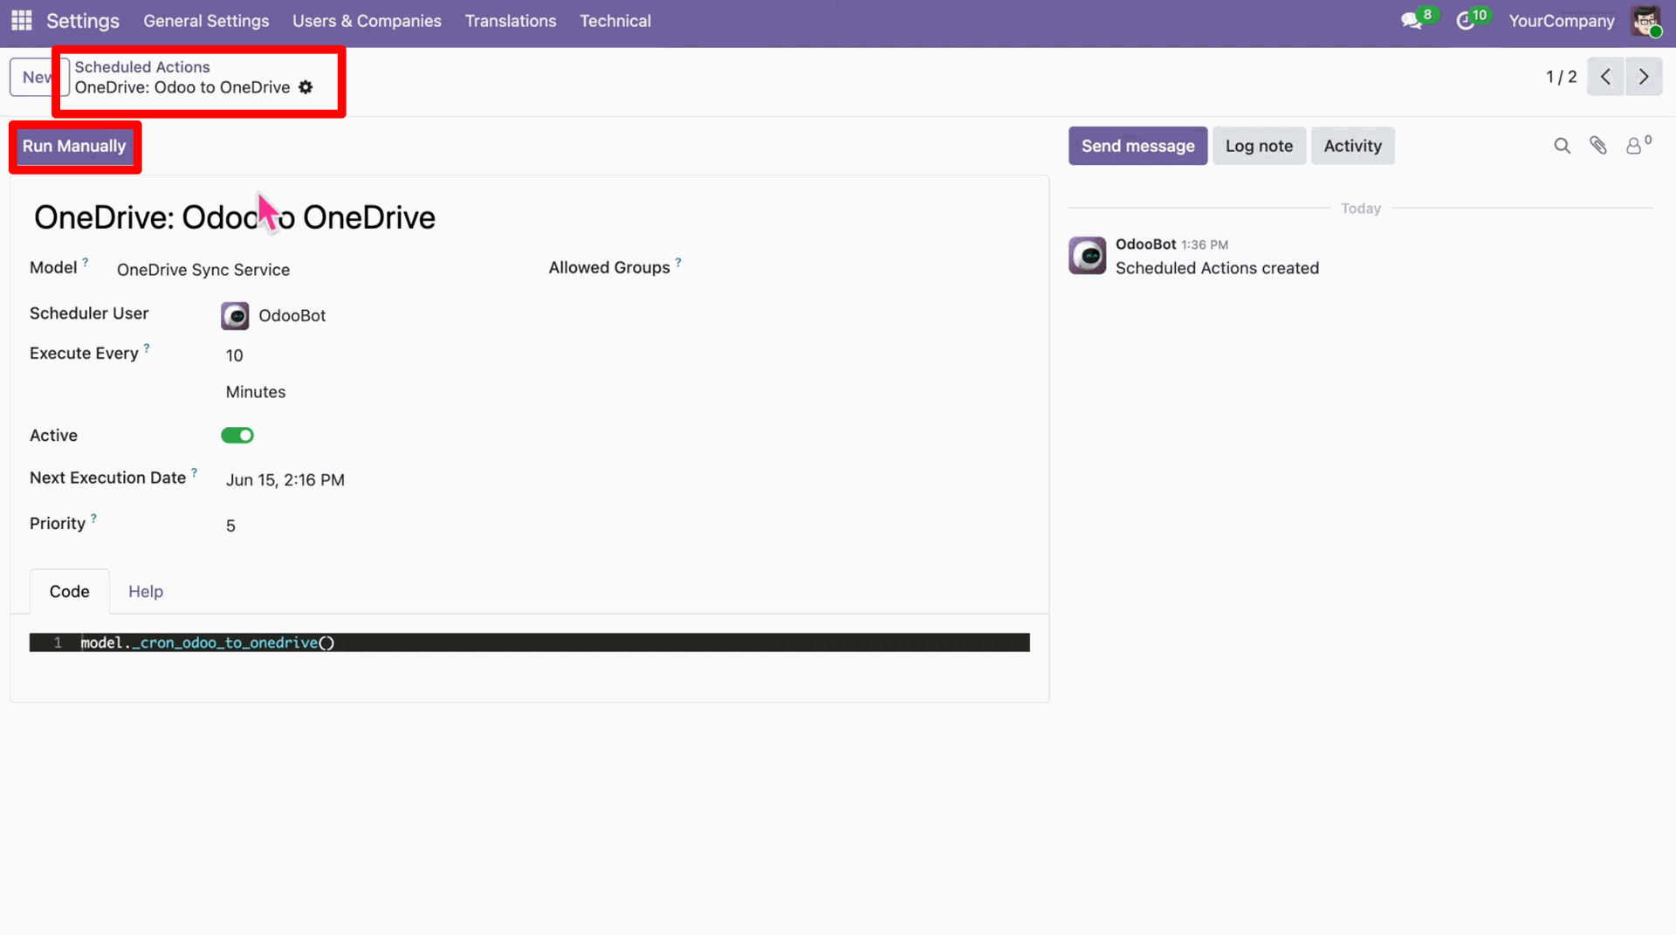
Task: Open the apps grid menu icon
Action: click(22, 20)
